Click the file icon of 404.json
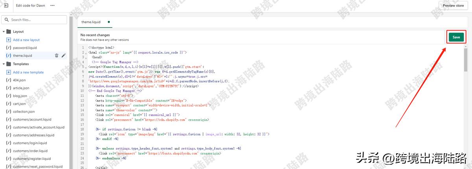The image size is (472, 169). (9, 80)
